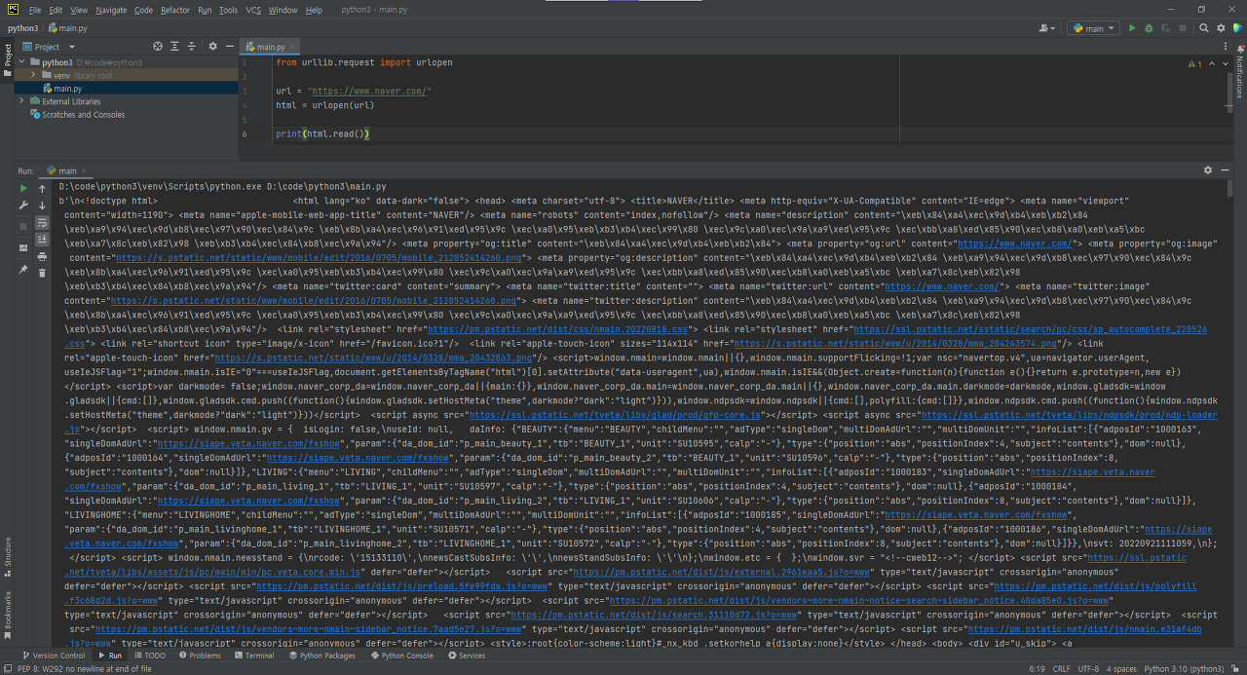Open Problems tool window
The image size is (1247, 675).
click(199, 656)
